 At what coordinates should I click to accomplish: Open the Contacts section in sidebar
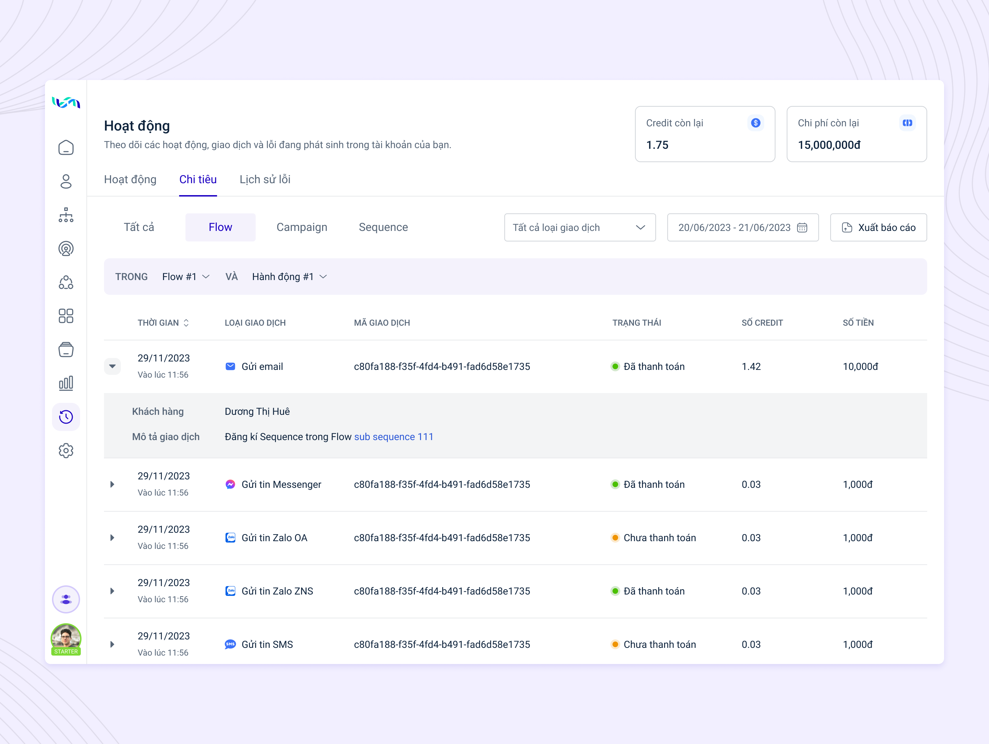pyautogui.click(x=66, y=181)
